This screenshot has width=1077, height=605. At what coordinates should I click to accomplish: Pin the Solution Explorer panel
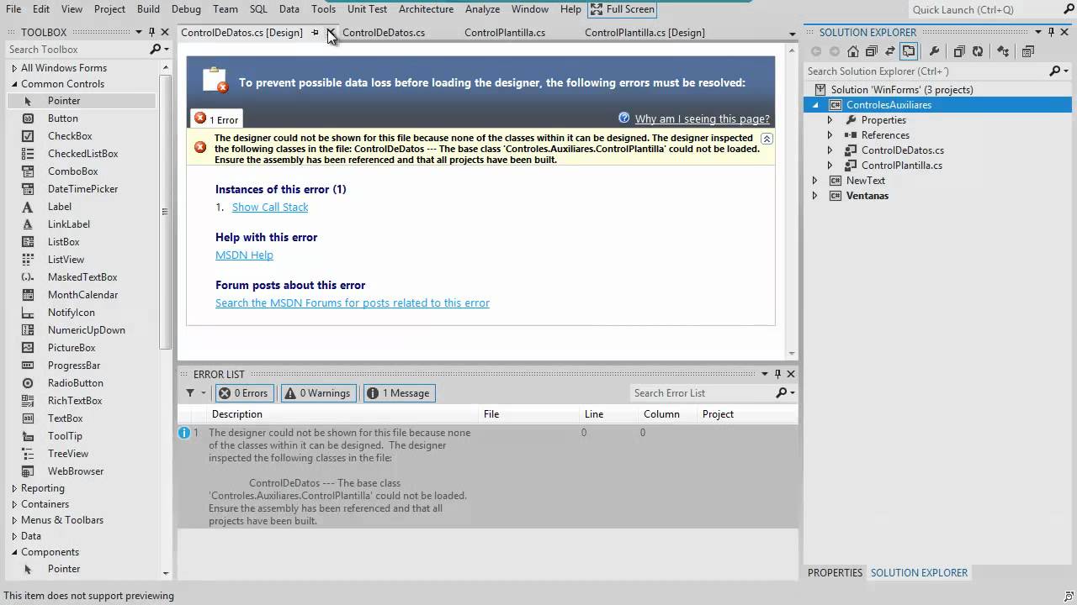tap(1052, 32)
